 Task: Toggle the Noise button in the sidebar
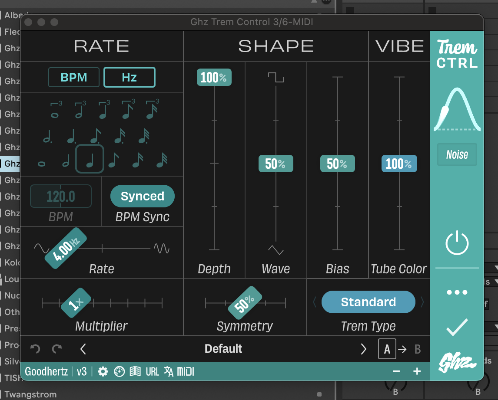point(457,154)
